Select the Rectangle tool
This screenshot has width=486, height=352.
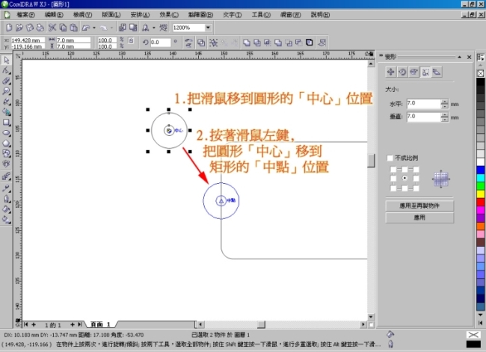click(6, 123)
